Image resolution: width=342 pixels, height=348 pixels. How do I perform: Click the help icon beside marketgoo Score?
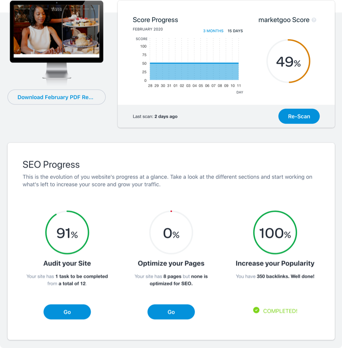(x=314, y=20)
